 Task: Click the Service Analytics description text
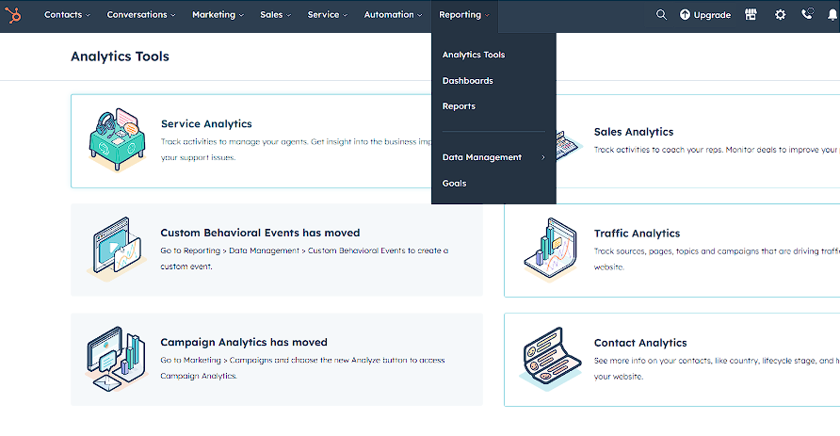click(296, 150)
